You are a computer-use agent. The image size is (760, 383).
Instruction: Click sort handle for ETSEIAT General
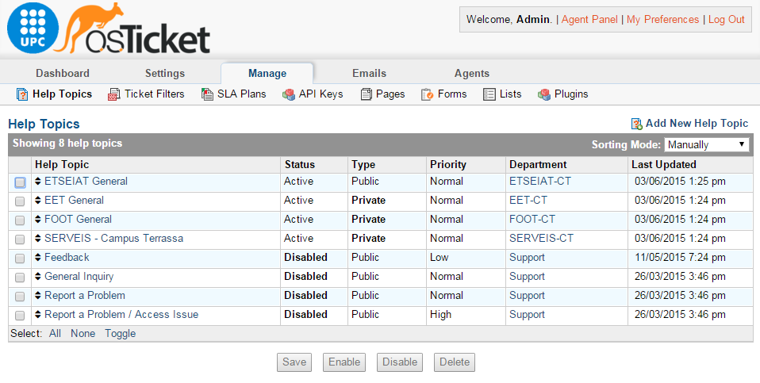tap(38, 182)
